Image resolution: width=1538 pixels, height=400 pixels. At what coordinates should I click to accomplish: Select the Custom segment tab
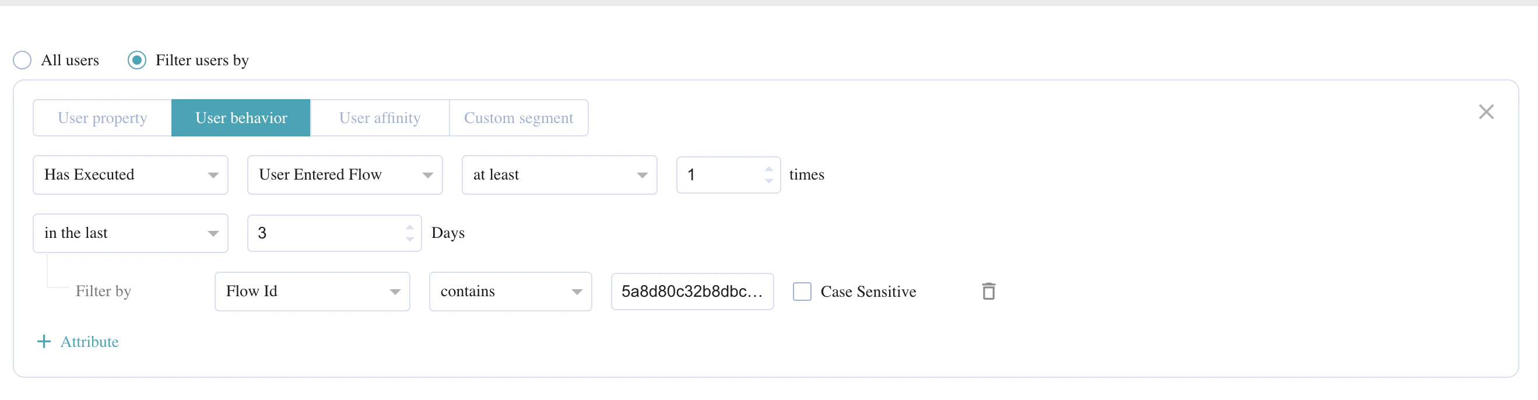coord(519,118)
